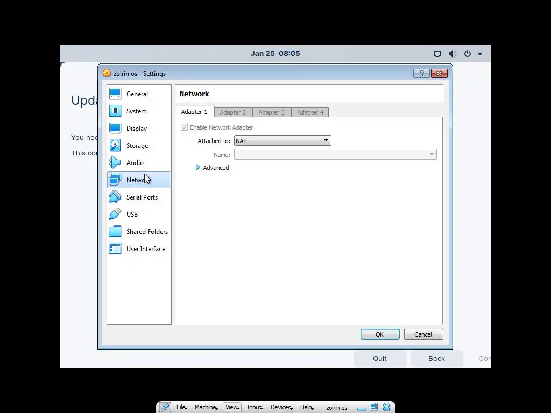
Task: Select the Network category icon
Action: coord(115,180)
